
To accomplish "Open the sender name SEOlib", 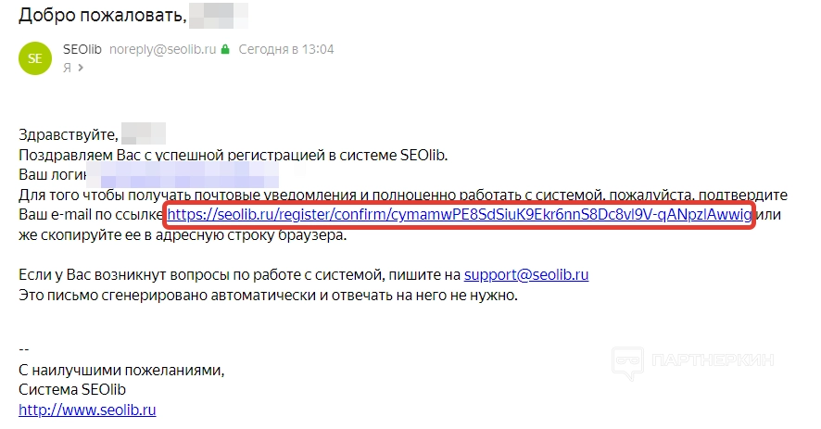I will tap(82, 49).
